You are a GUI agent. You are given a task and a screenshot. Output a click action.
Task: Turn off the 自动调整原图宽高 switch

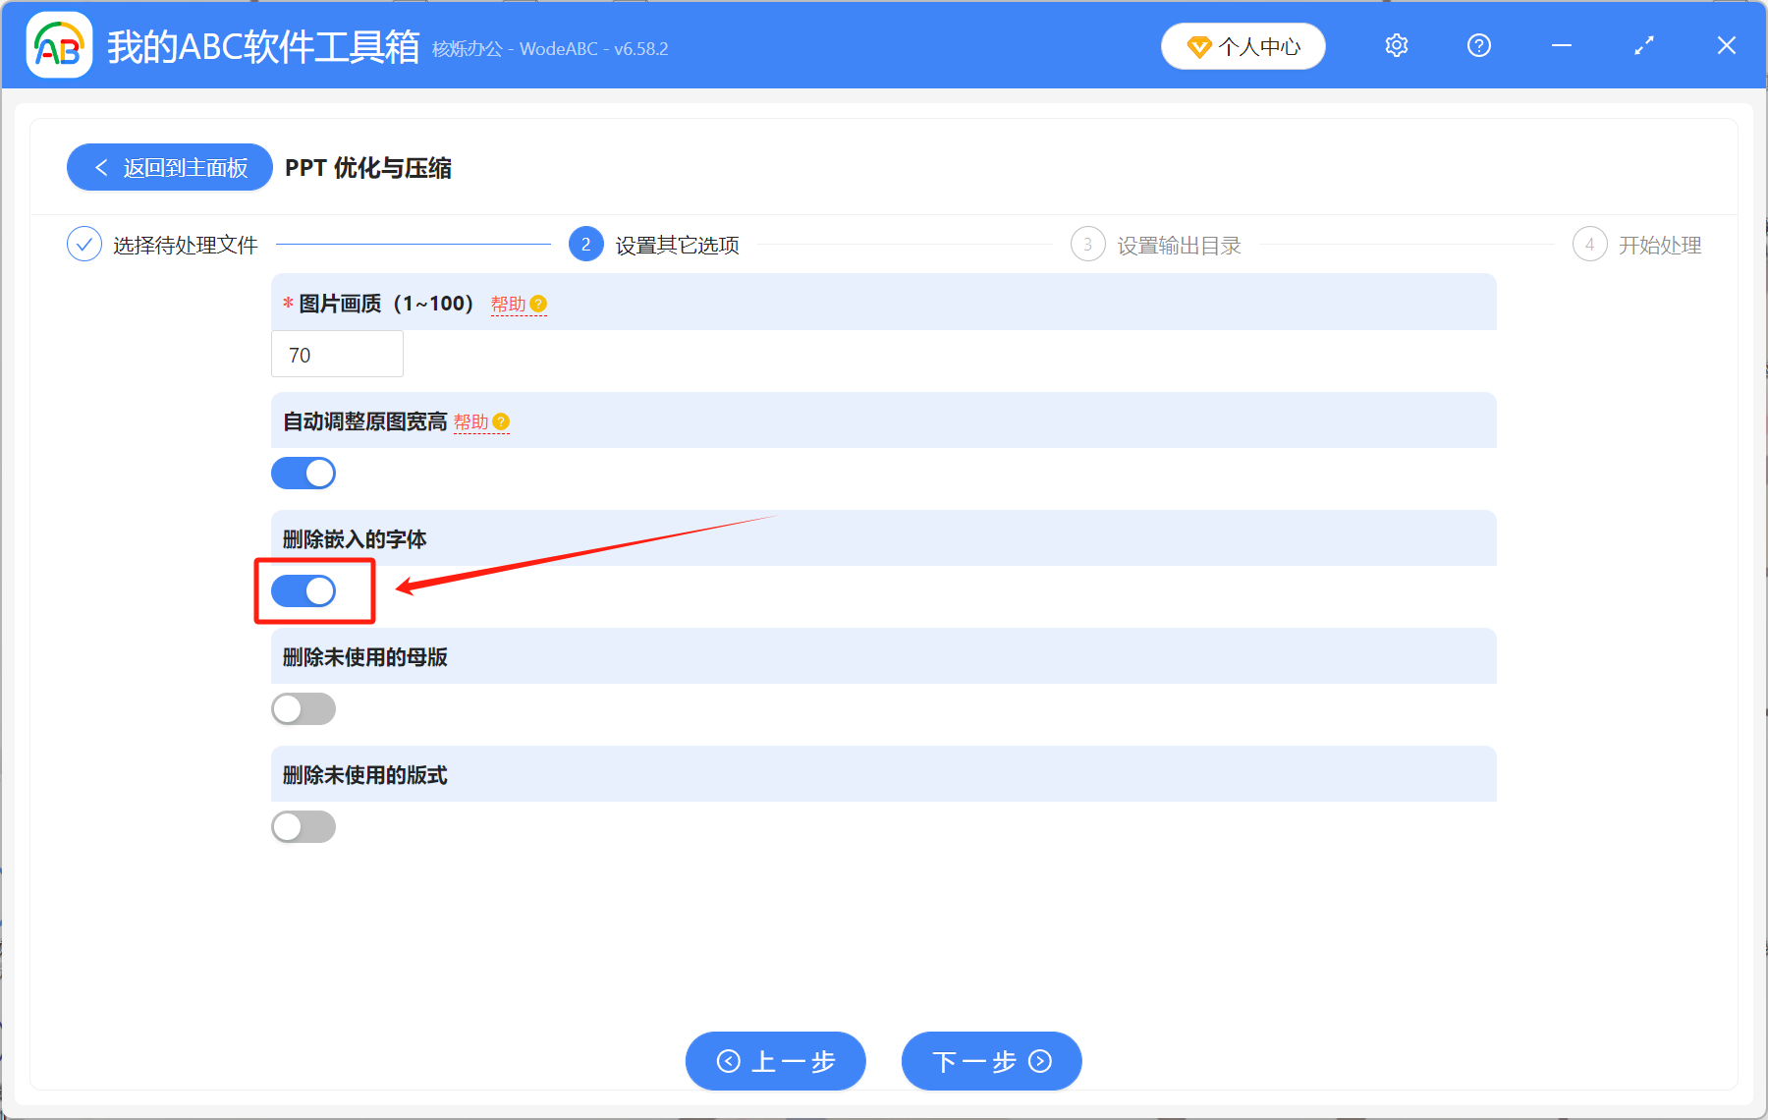click(x=303, y=473)
